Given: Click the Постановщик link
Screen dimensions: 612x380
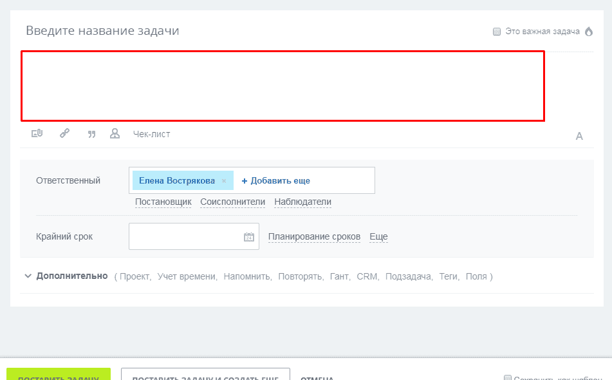Looking at the screenshot, I should [x=163, y=202].
